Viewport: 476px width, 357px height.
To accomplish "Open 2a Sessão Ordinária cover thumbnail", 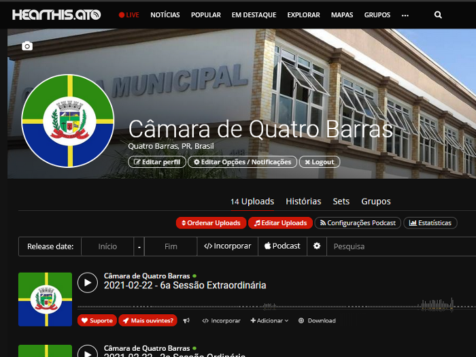I will click(x=46, y=351).
